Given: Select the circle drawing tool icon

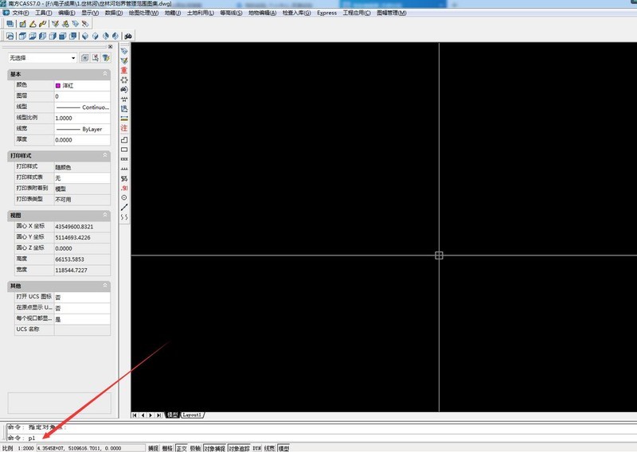Looking at the screenshot, I should pyautogui.click(x=124, y=198).
